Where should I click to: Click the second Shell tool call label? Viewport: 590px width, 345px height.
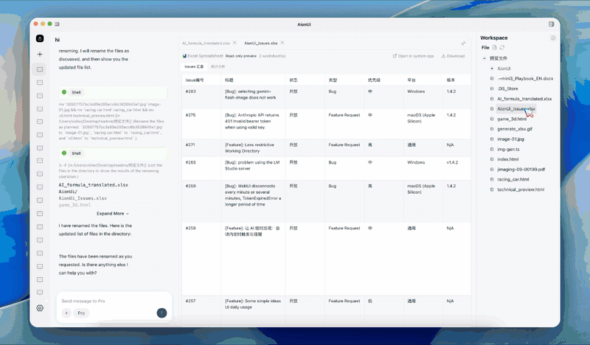tap(77, 153)
